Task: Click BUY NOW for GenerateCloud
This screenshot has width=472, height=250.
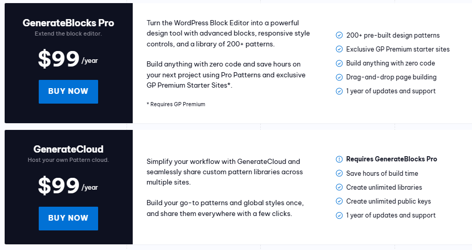Action: pyautogui.click(x=68, y=219)
